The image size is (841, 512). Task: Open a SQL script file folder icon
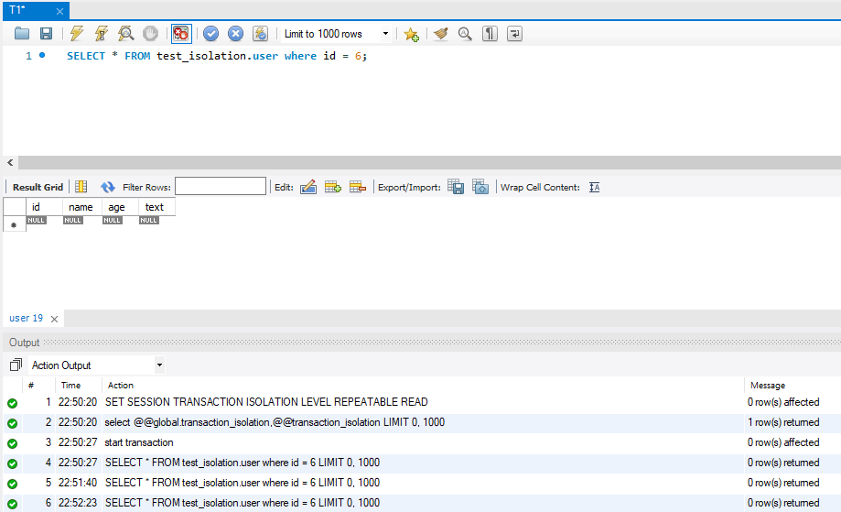click(21, 34)
